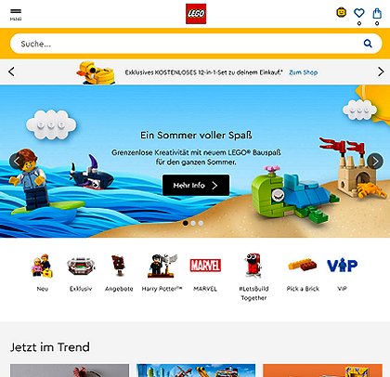
Task: Open the Pick a Brick category
Action: pos(303,272)
